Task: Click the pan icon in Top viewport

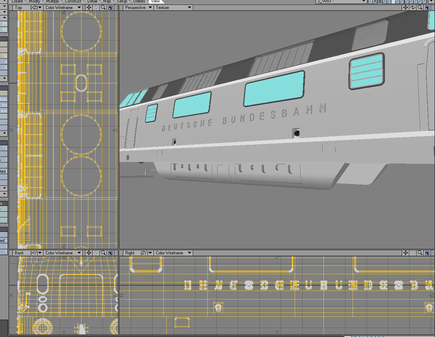Action: pyautogui.click(x=89, y=8)
